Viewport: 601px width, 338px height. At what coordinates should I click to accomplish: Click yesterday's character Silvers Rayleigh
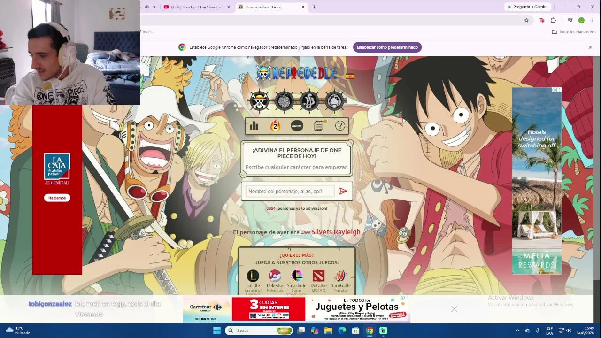[336, 232]
